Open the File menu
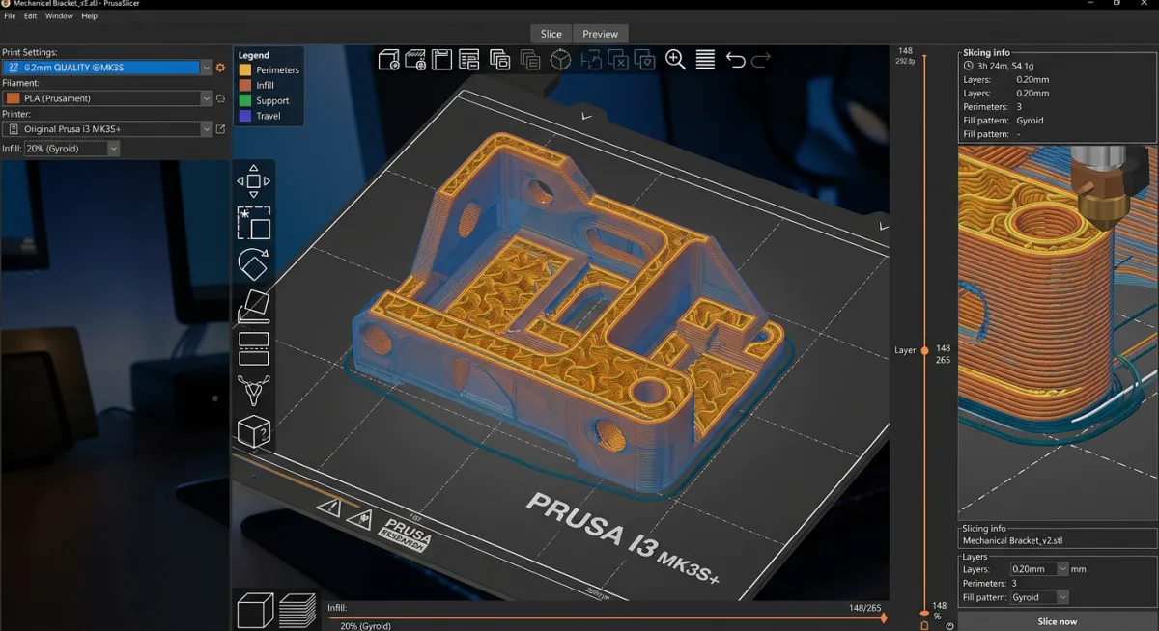The width and height of the screenshot is (1159, 631). [x=10, y=16]
